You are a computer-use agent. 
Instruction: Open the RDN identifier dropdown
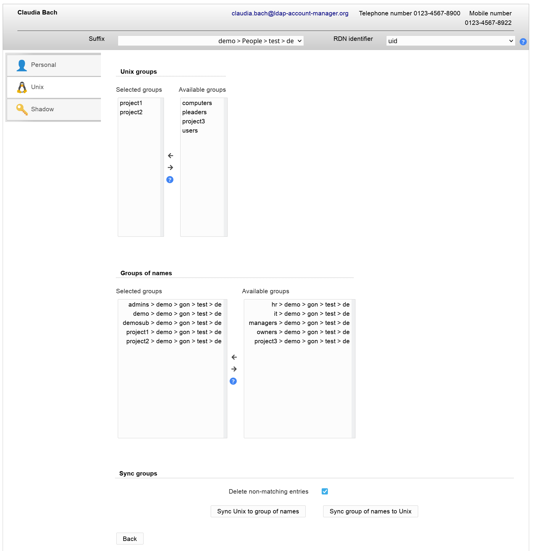pyautogui.click(x=450, y=41)
